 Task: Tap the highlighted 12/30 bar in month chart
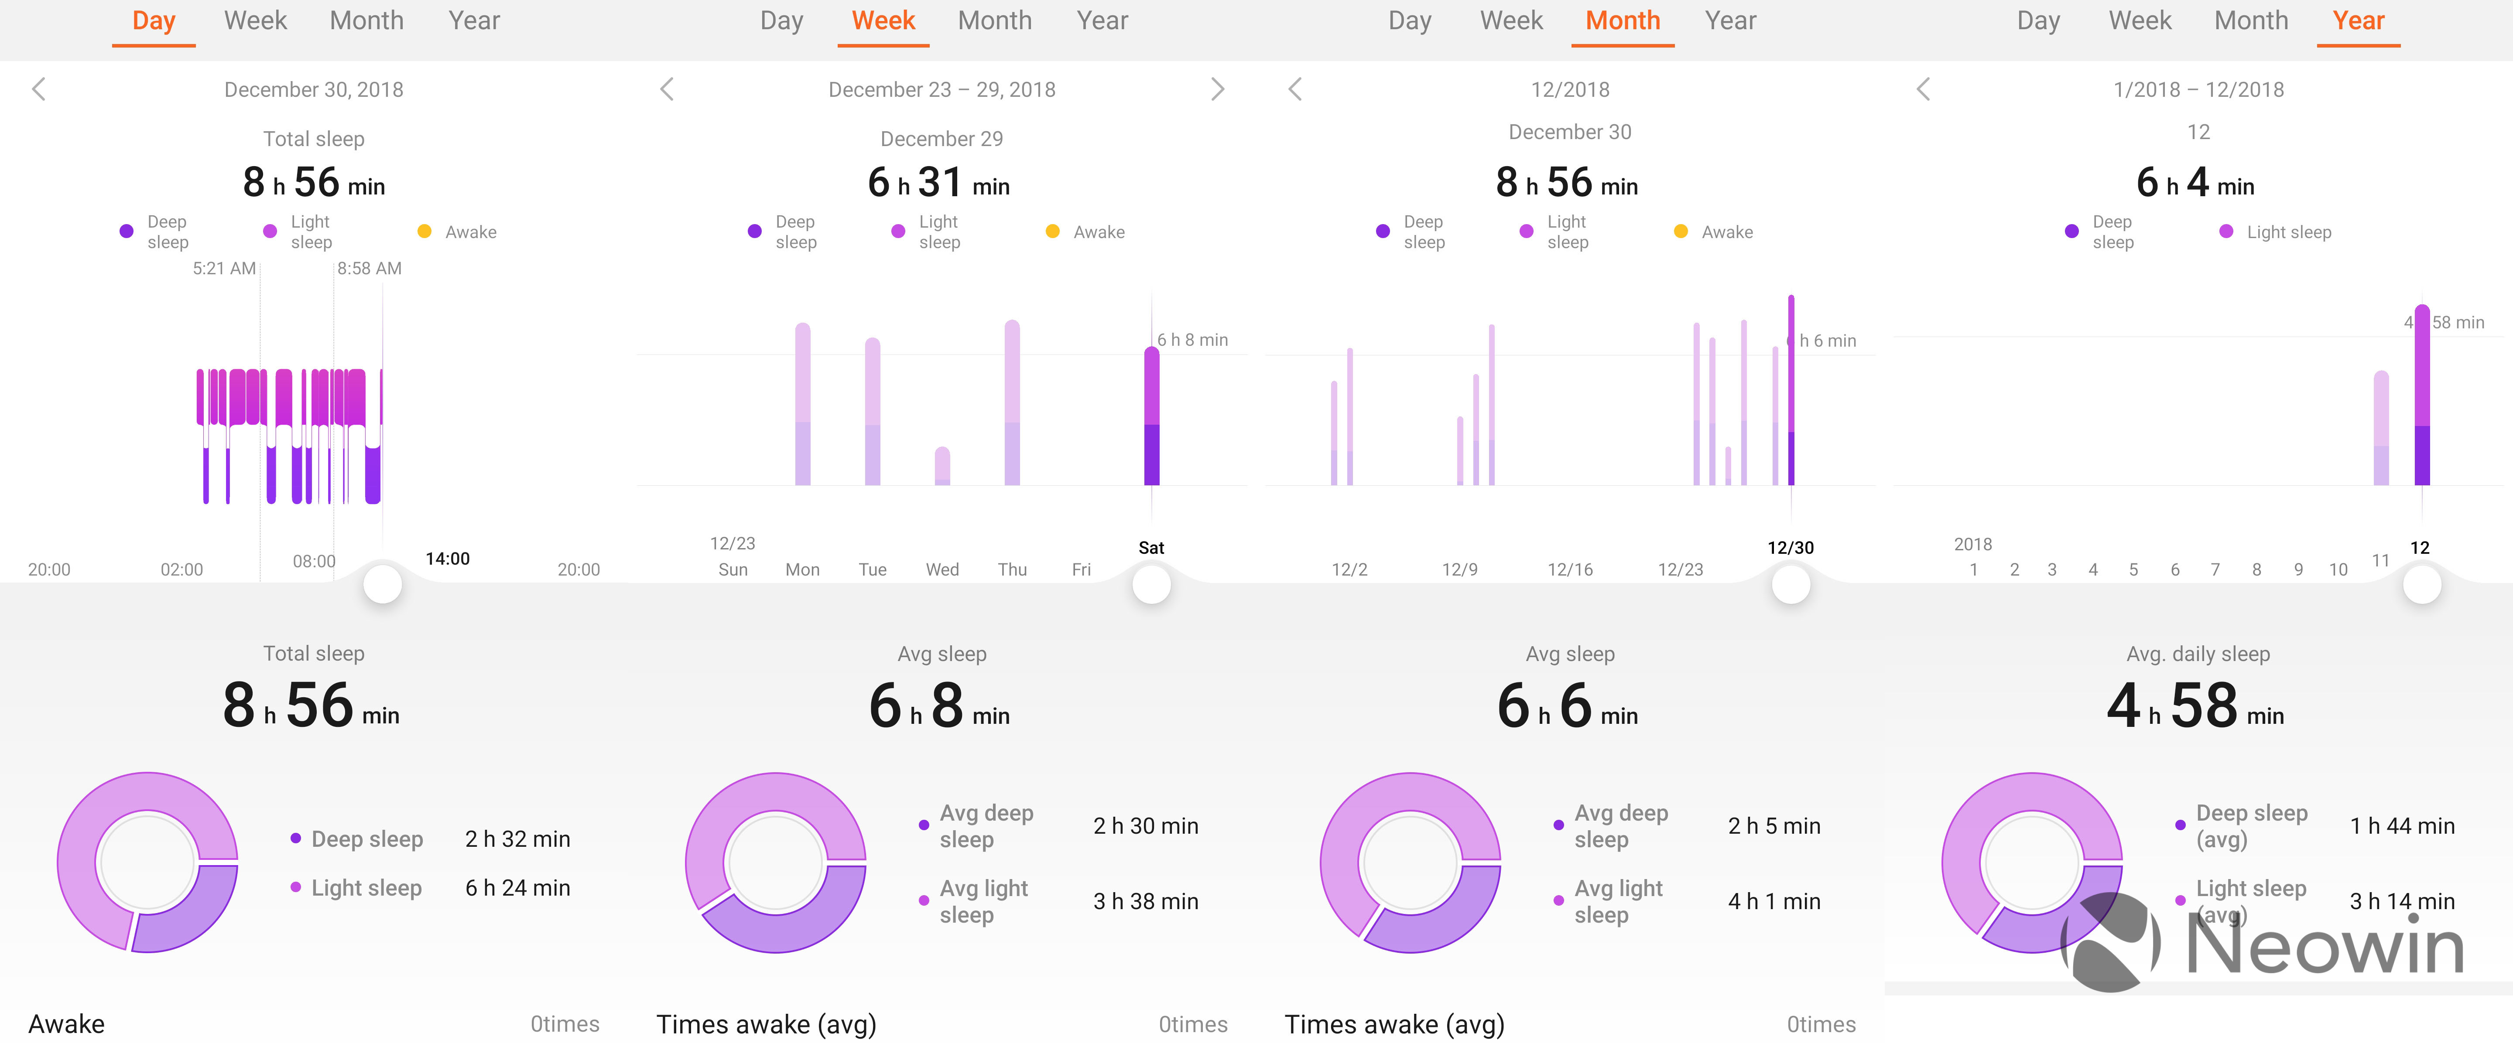1791,390
